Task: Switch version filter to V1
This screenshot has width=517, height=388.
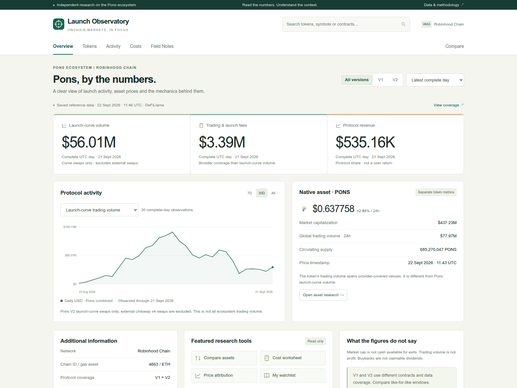Action: click(x=381, y=80)
